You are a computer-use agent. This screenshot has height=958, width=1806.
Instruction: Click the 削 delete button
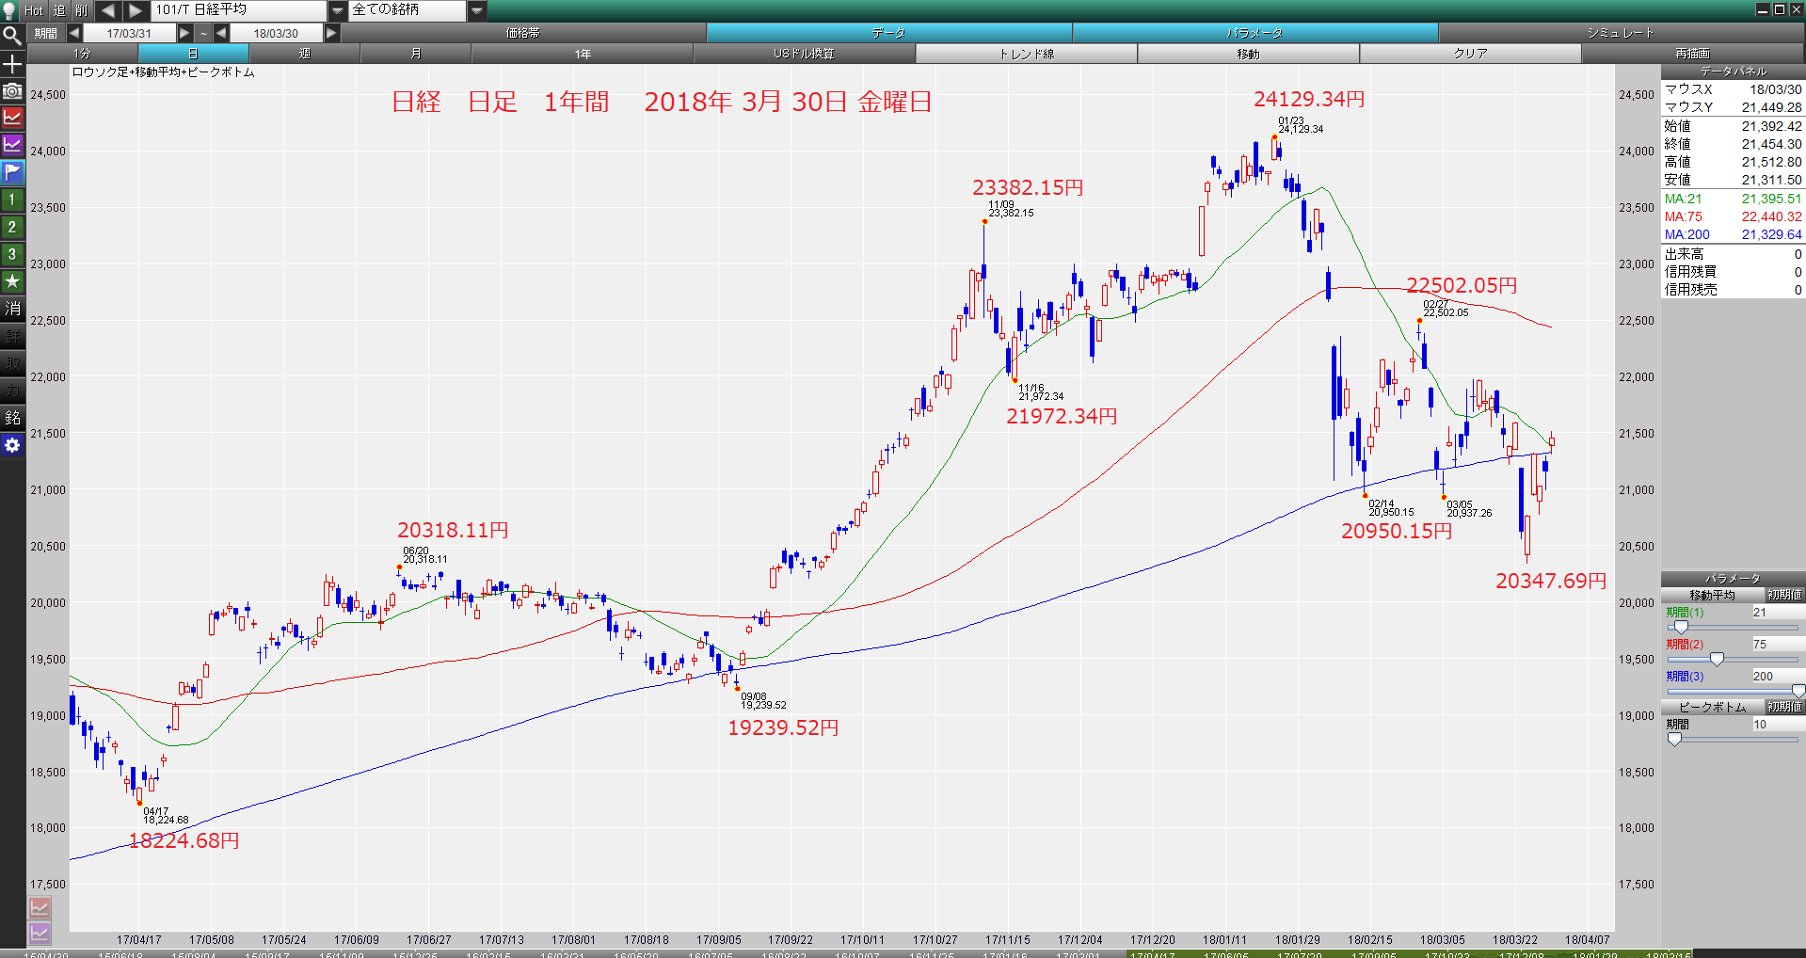click(82, 10)
